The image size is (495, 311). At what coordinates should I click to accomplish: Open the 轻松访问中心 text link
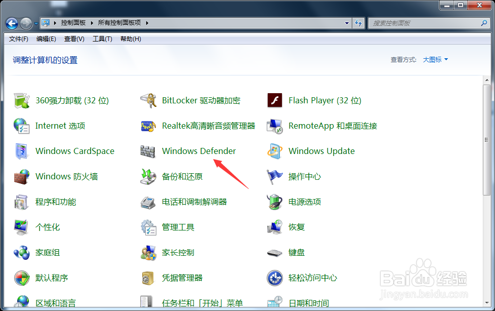coord(312,278)
